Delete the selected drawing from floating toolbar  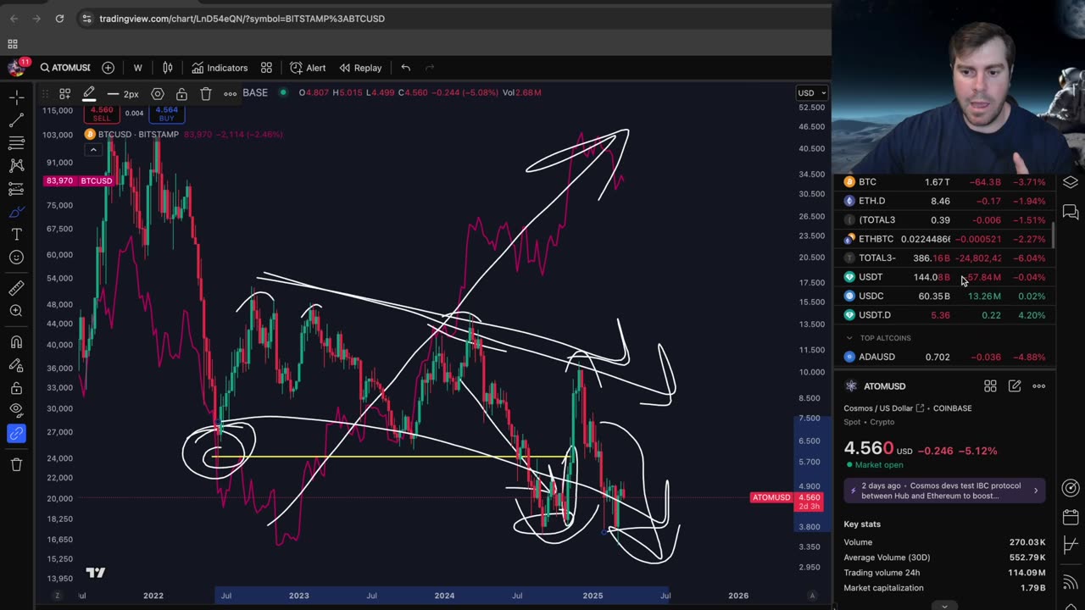pos(206,94)
